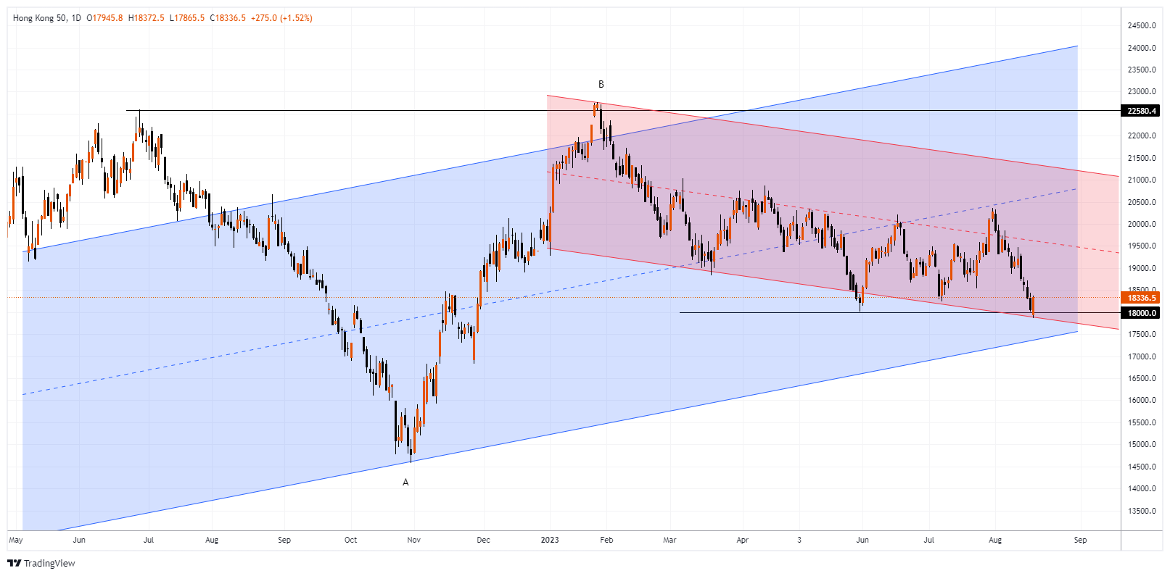The height and width of the screenshot is (576, 1170).
Task: Click the Apr label on time axis
Action: (742, 540)
